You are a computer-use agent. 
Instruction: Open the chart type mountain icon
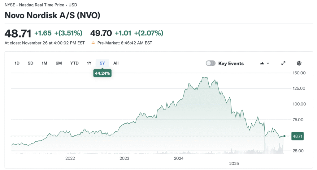point(262,63)
